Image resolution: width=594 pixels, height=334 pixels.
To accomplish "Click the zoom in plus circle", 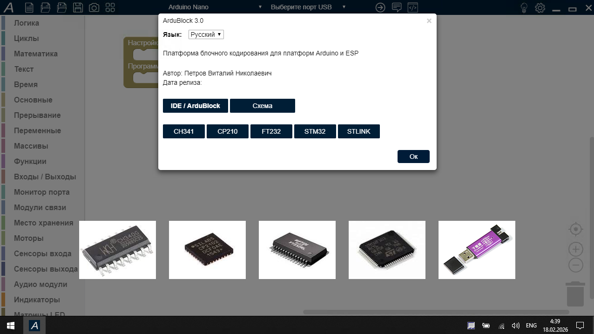I will click(x=576, y=249).
